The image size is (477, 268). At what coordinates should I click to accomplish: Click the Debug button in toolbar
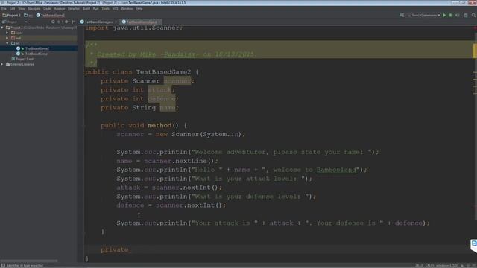click(451, 15)
